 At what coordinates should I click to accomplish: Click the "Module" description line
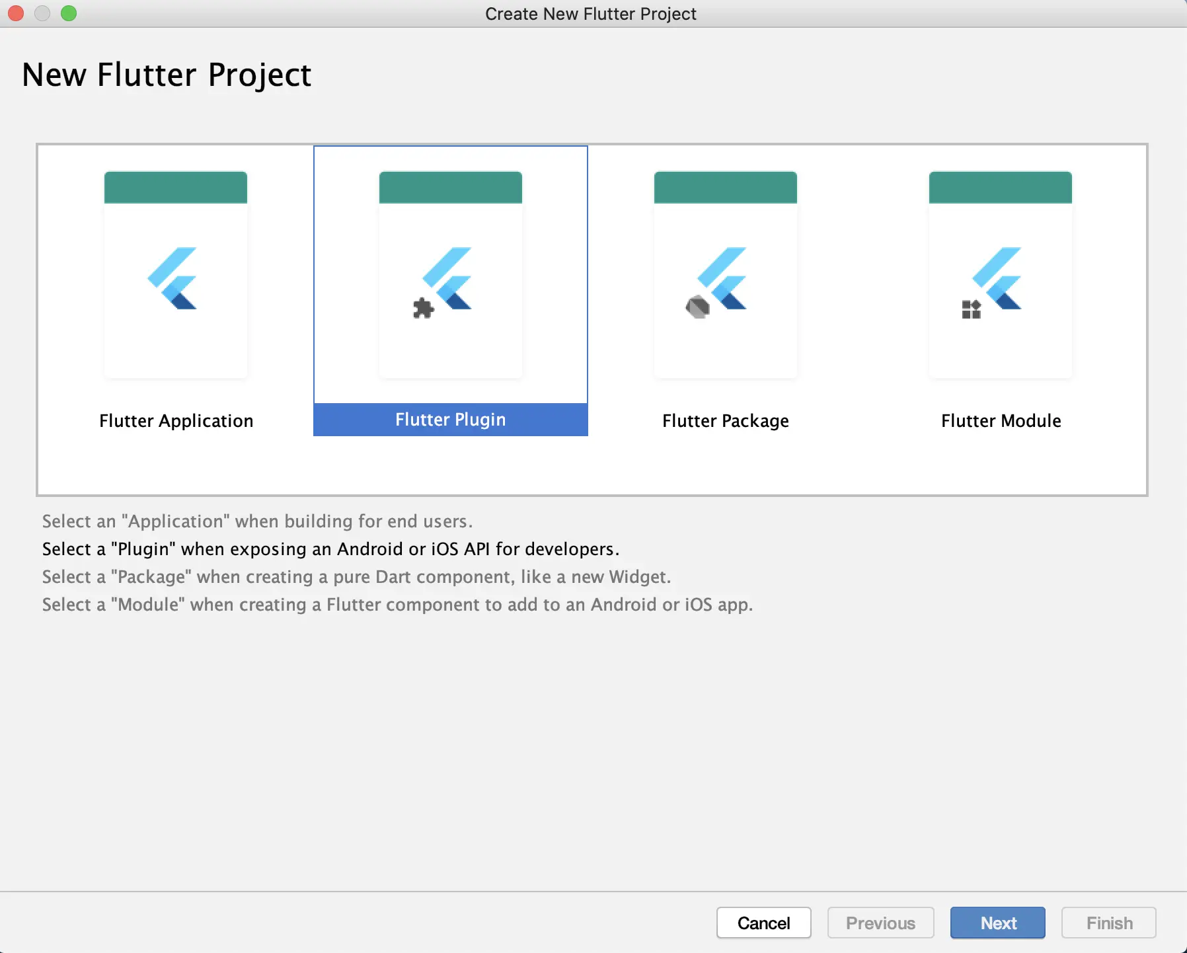(398, 605)
